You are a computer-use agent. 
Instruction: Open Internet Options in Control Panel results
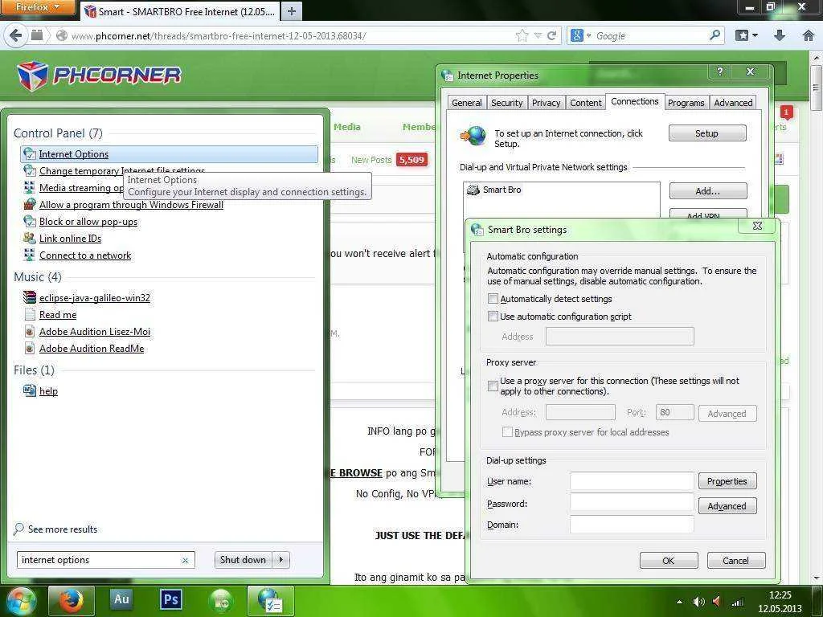click(169, 154)
